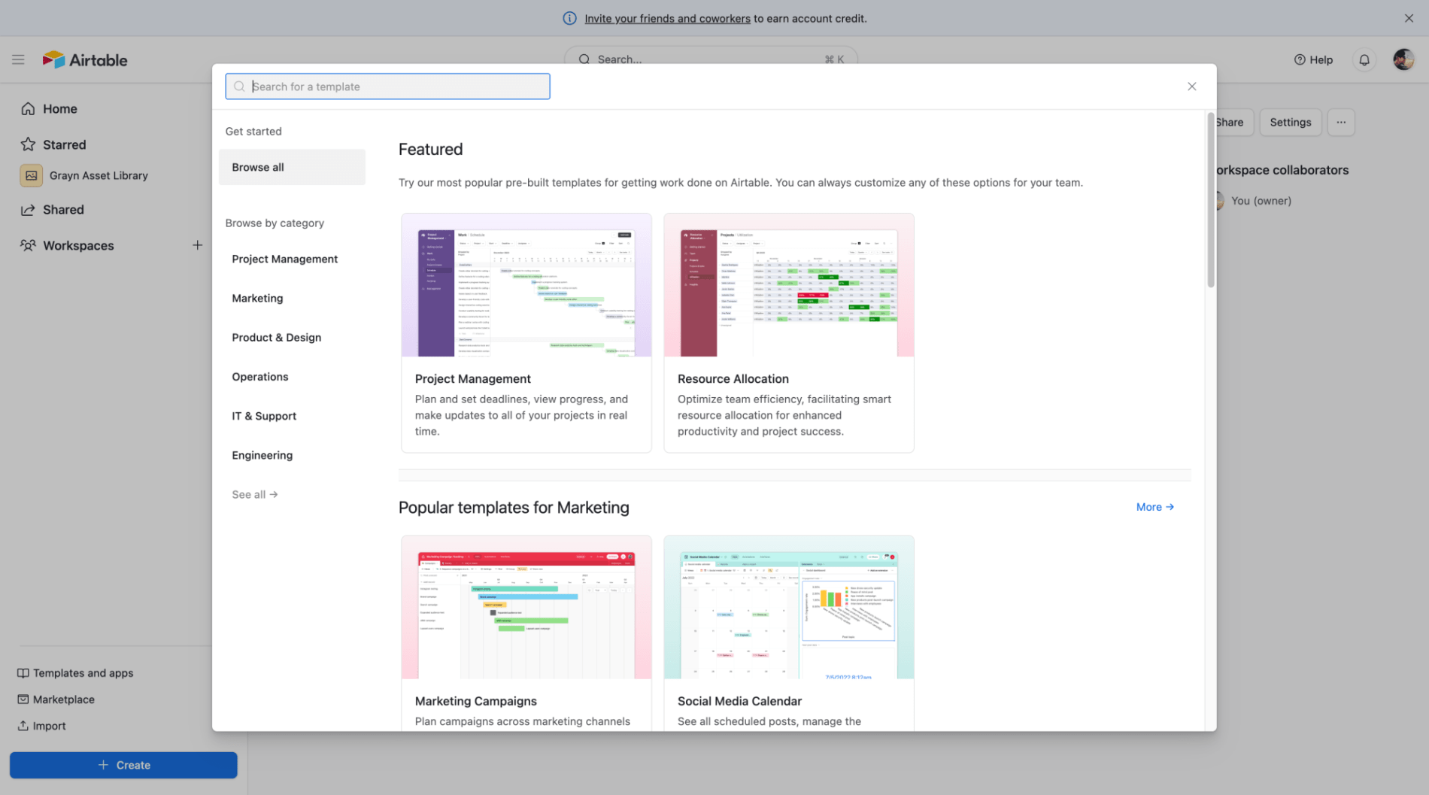Click the global search magnifier icon
The image size is (1429, 795).
click(x=584, y=59)
